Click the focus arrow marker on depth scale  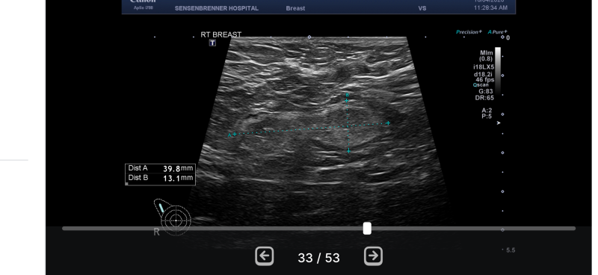click(498, 123)
